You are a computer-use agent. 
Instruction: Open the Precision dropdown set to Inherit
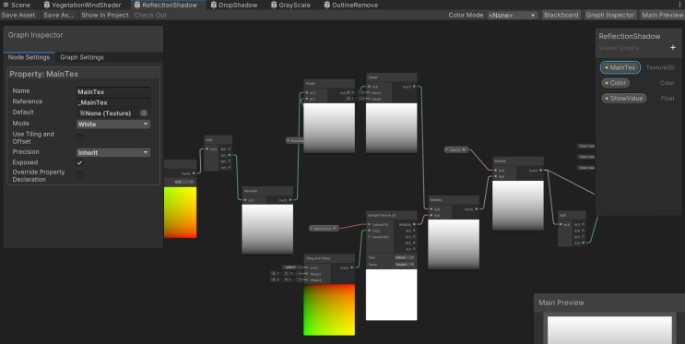tap(113, 152)
